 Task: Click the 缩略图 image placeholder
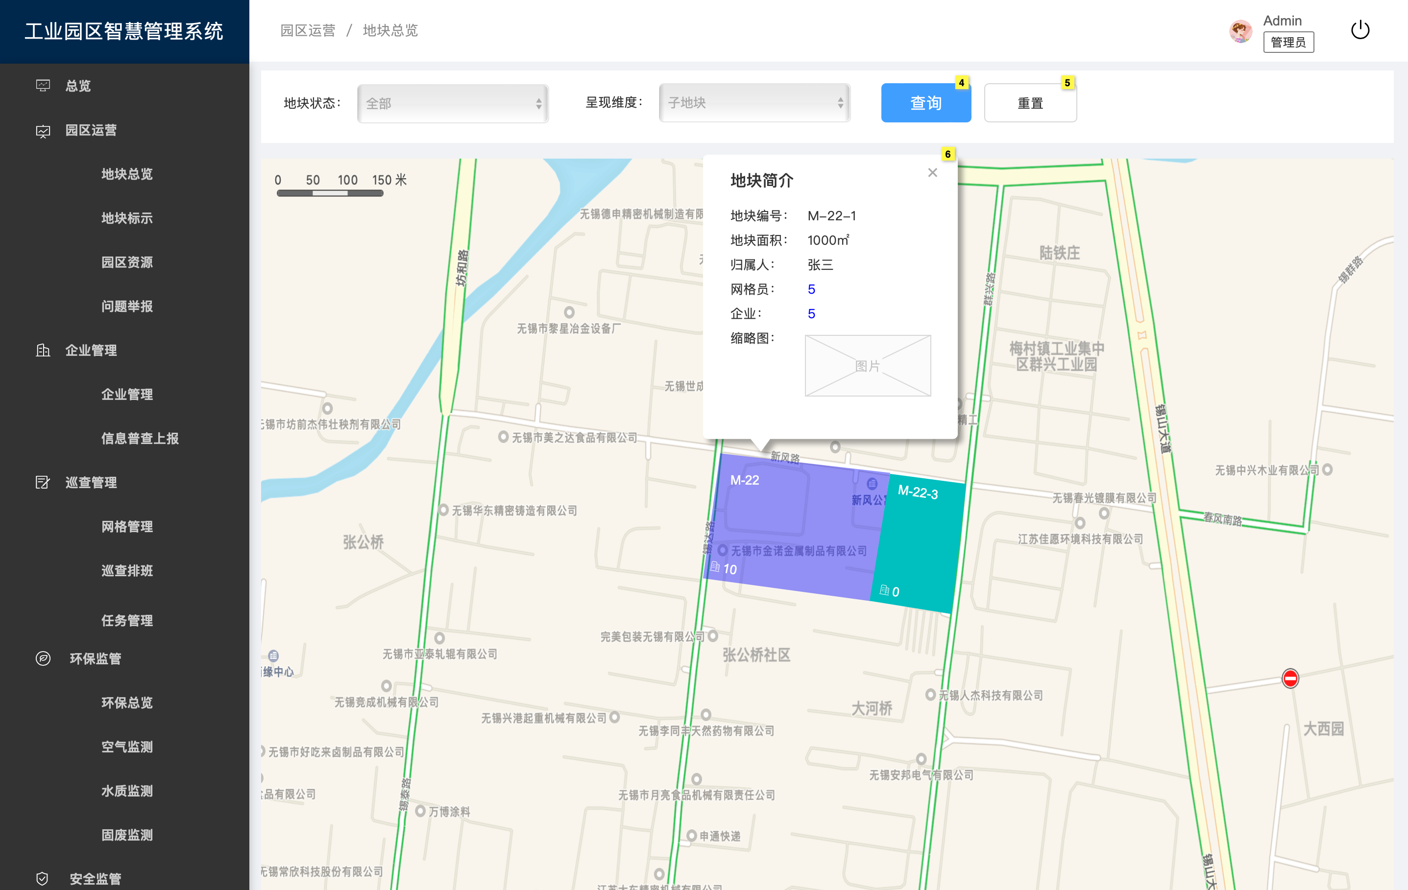(867, 366)
